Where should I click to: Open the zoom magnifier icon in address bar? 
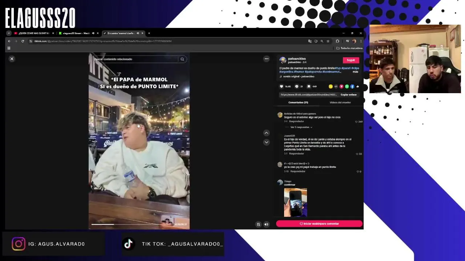pyautogui.click(x=322, y=41)
